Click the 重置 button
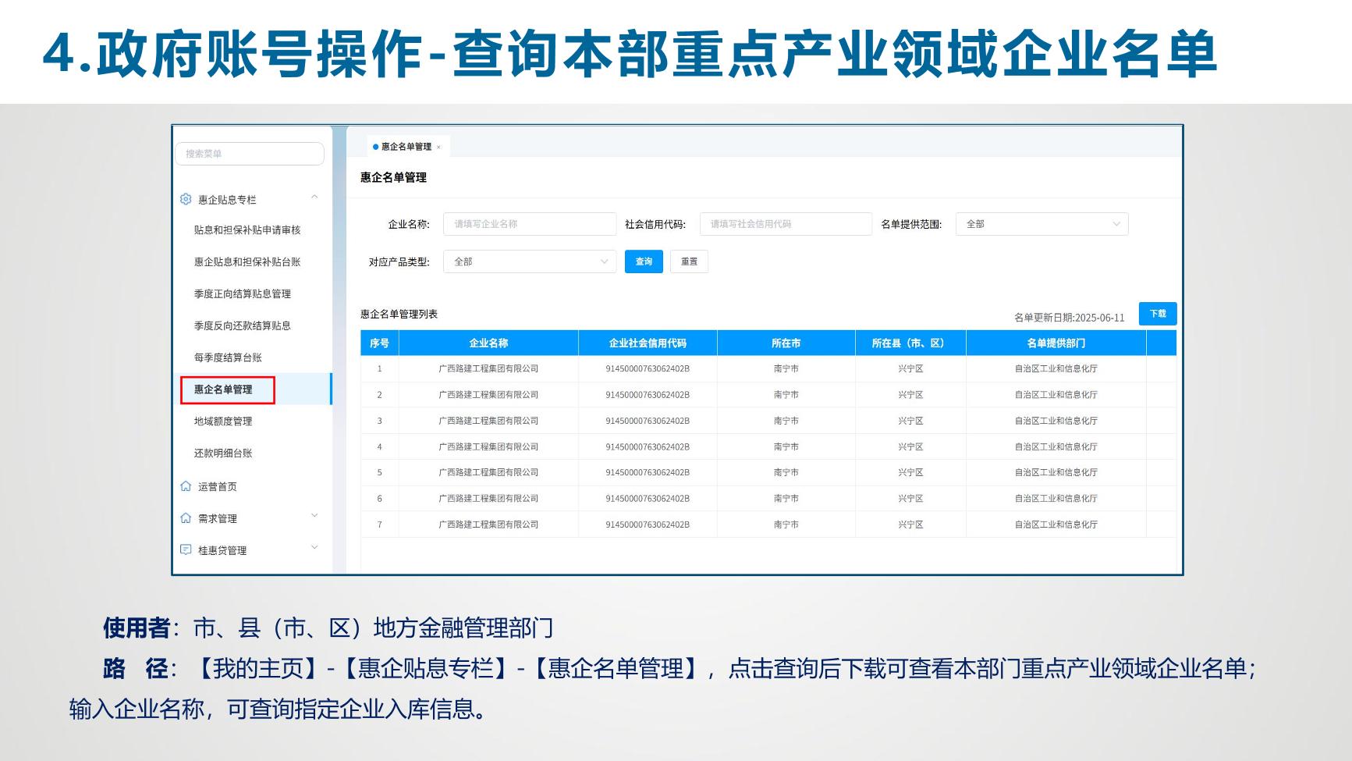 point(689,261)
